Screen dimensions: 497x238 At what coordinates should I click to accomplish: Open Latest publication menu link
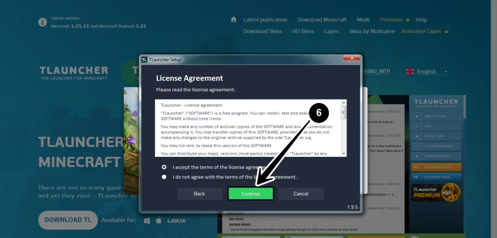click(265, 20)
